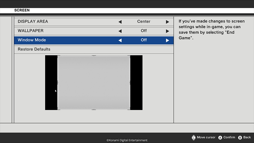Click the right arrow for DISPLAY AREA
The height and width of the screenshot is (143, 254).
tap(167, 22)
